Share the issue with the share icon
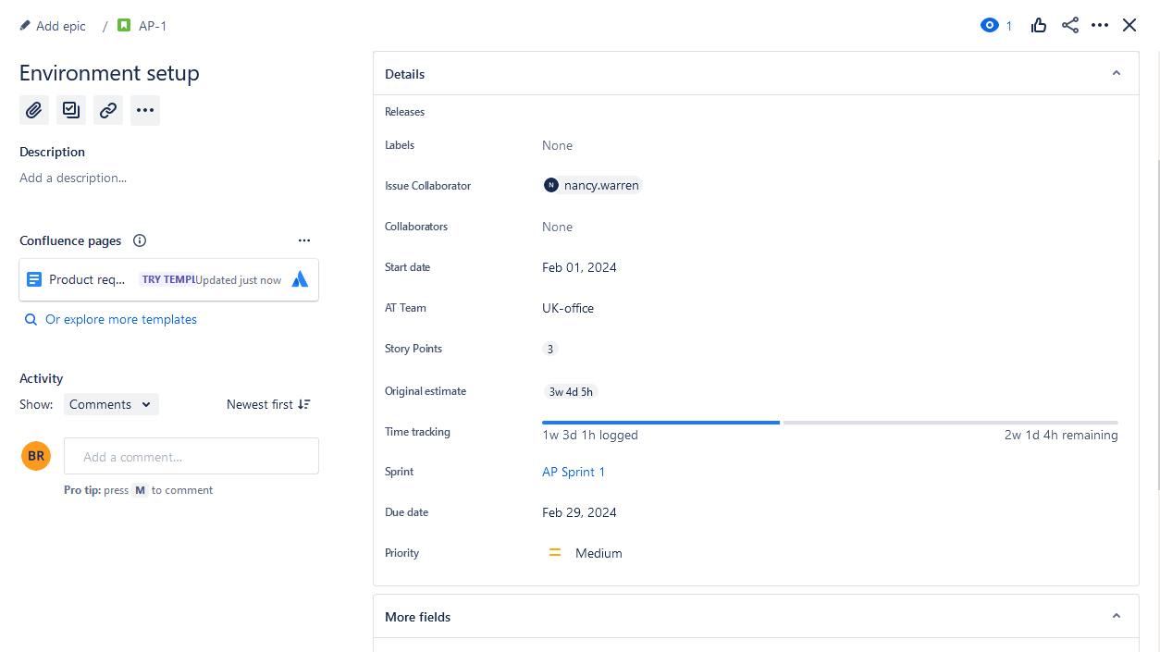 (x=1069, y=25)
